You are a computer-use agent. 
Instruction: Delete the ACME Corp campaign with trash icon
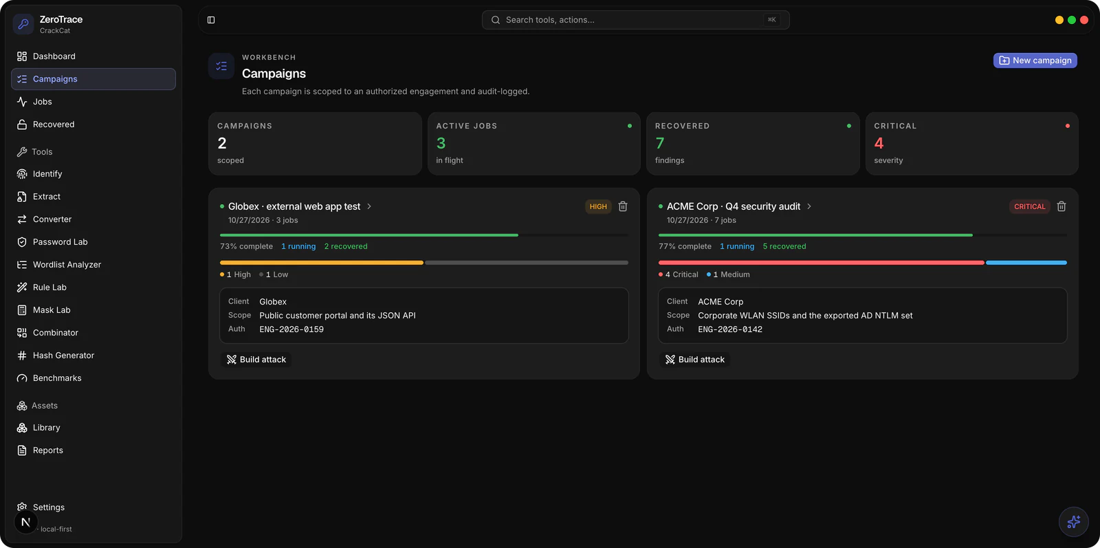click(x=1061, y=206)
